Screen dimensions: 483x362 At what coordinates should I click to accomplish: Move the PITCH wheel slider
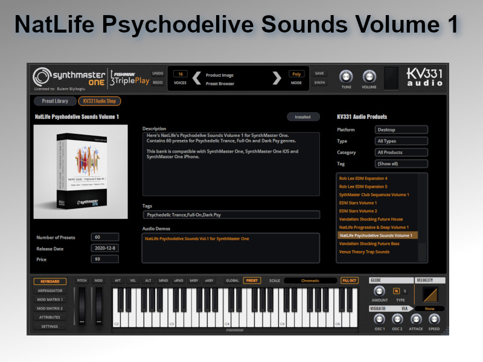82,306
